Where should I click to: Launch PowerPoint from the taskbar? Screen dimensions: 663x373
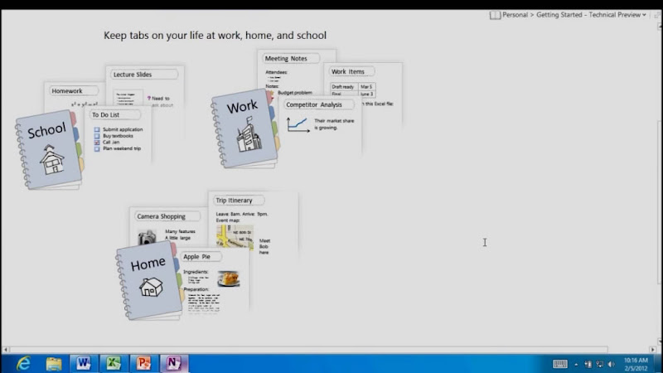coord(143,363)
